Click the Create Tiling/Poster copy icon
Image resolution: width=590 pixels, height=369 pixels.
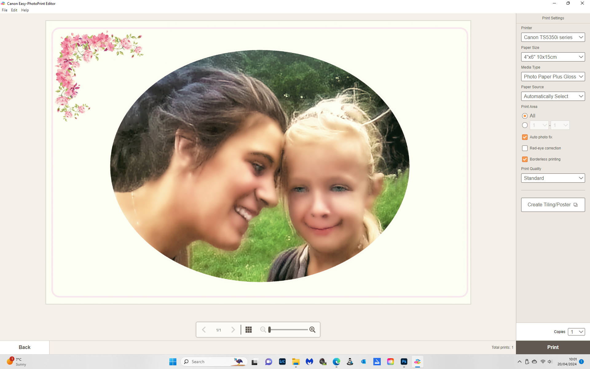click(576, 204)
